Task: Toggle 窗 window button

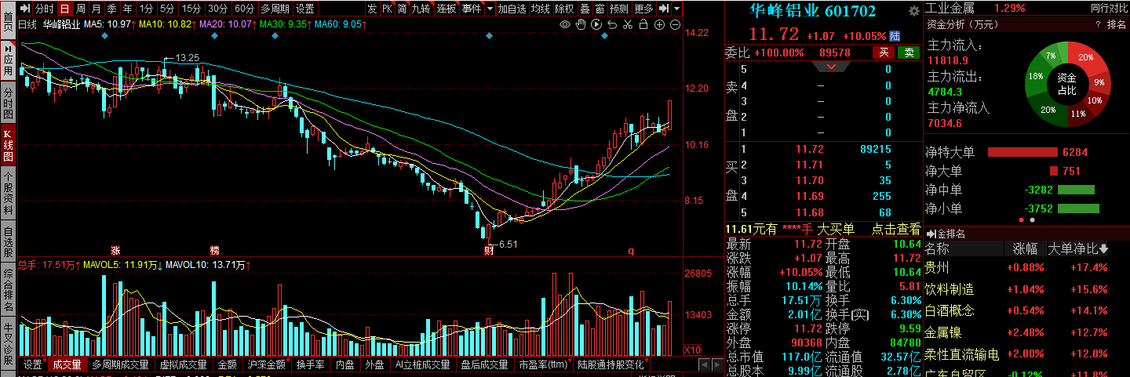Action: click(599, 9)
